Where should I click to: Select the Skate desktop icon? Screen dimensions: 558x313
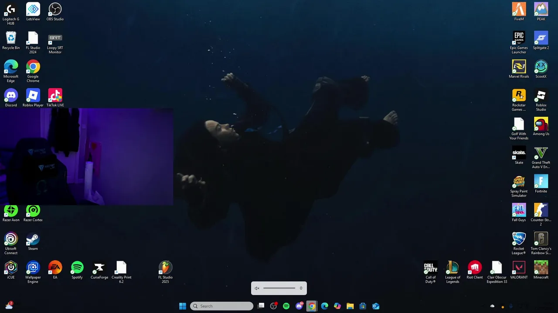tap(519, 155)
